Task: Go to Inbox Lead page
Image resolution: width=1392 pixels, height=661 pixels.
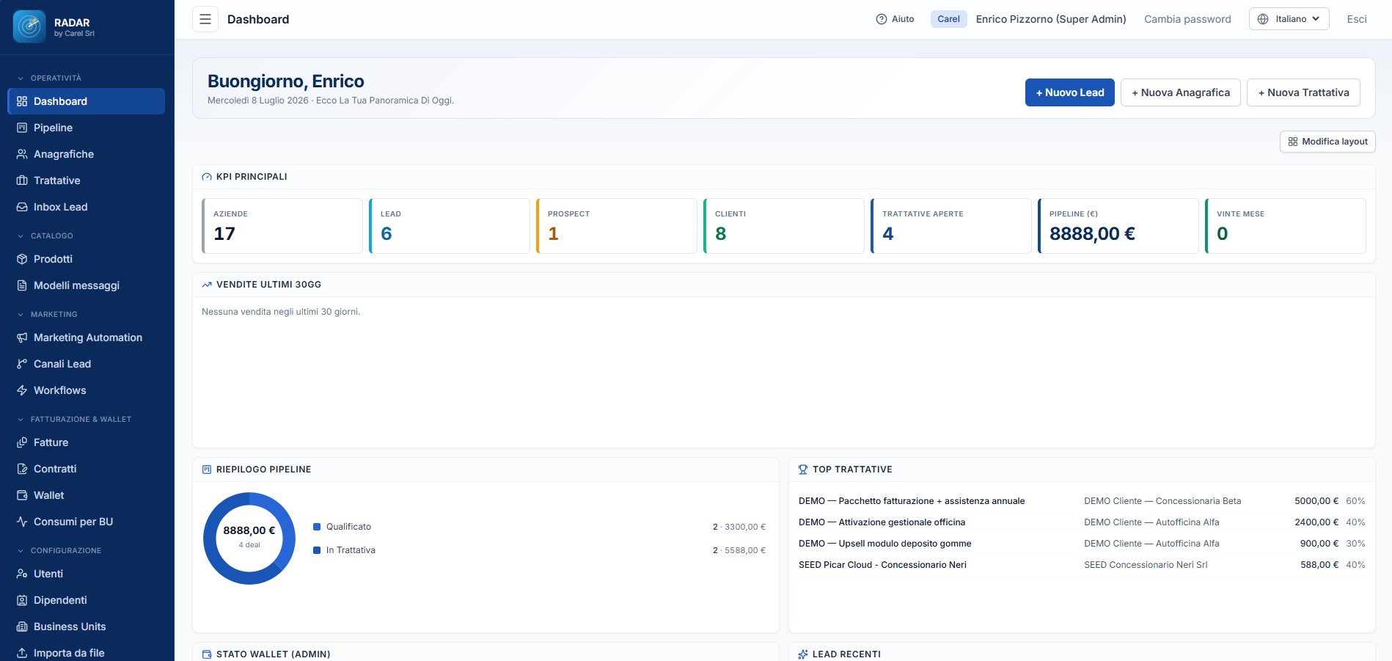Action: click(x=86, y=207)
